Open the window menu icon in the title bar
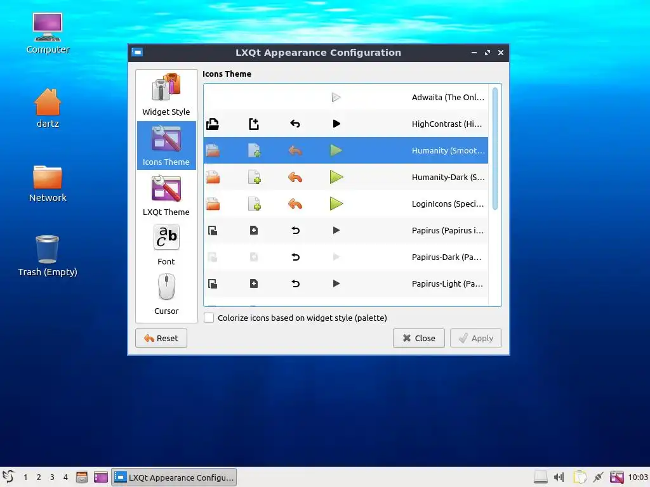 coord(137,52)
